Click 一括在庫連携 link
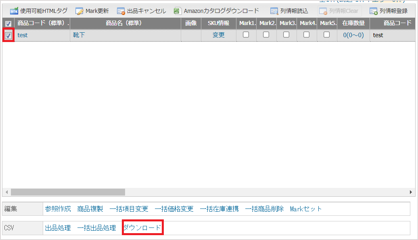Screen dimensions: 418x240 tap(219, 209)
